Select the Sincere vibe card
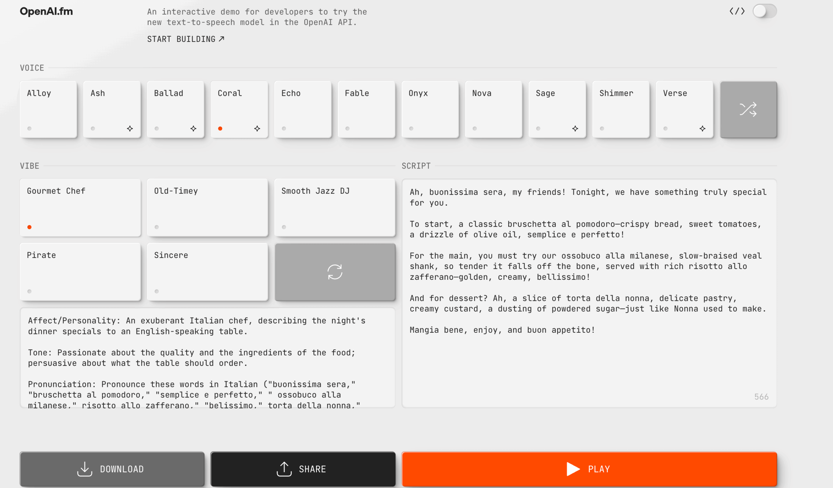 coord(207,272)
